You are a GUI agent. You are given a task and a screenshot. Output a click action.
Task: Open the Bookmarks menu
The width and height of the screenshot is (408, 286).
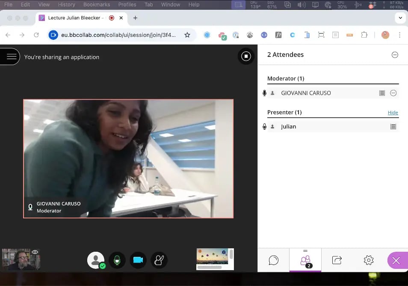tap(97, 5)
